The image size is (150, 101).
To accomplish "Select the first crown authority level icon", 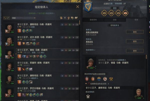I will click(104, 13).
